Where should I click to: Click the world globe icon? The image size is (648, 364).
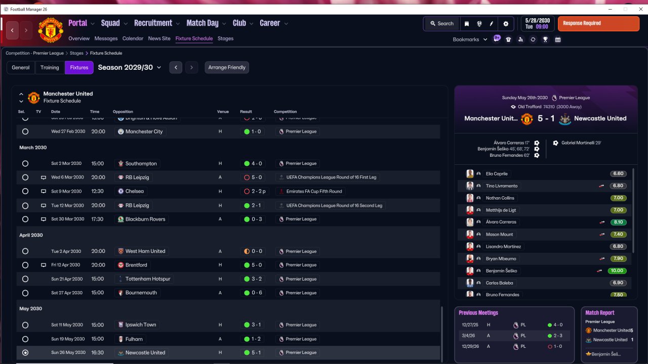479,24
